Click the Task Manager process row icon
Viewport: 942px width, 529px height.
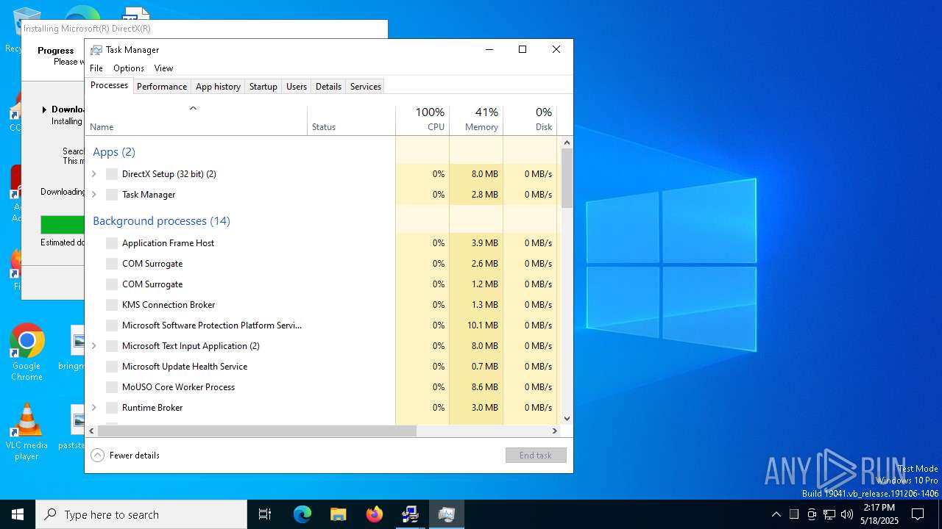[112, 195]
